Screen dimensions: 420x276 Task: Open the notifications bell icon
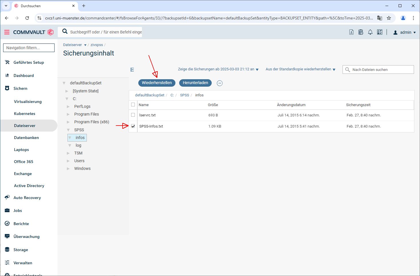point(370,32)
